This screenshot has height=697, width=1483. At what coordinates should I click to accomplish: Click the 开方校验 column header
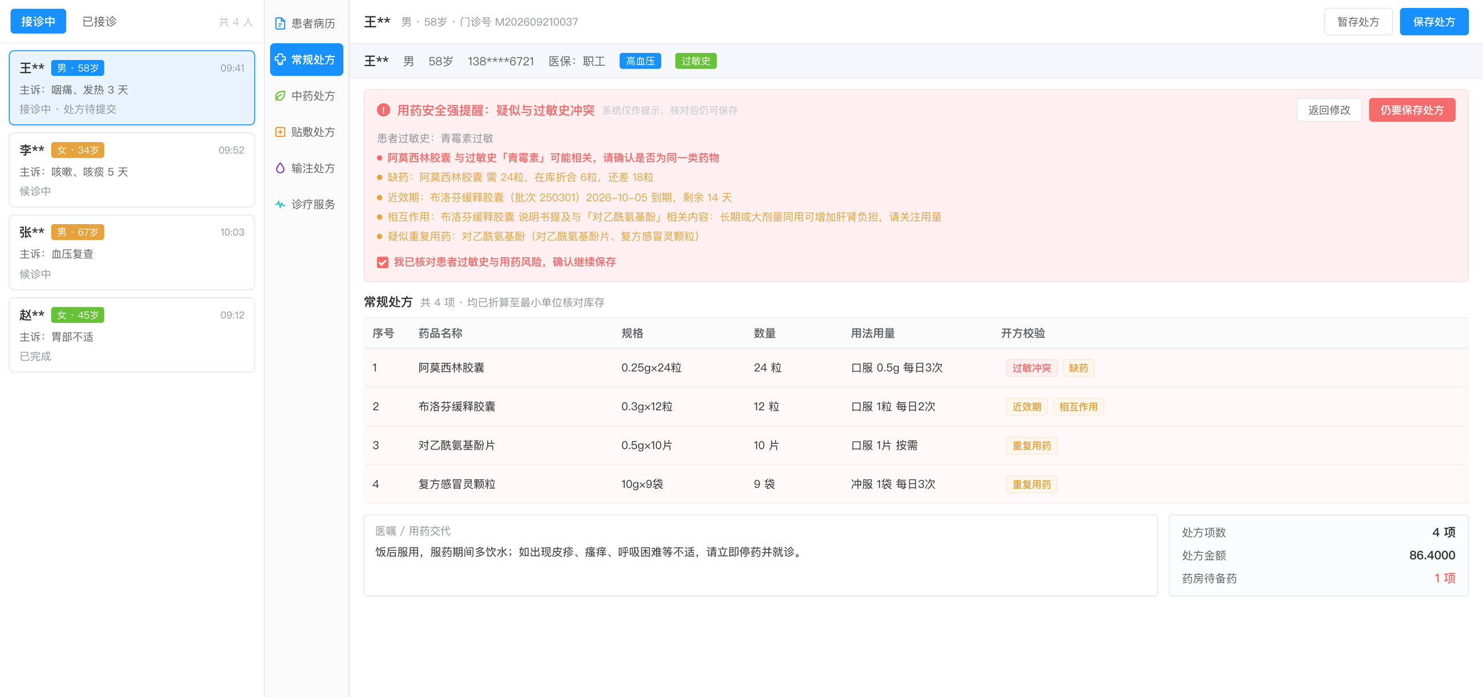1023,333
